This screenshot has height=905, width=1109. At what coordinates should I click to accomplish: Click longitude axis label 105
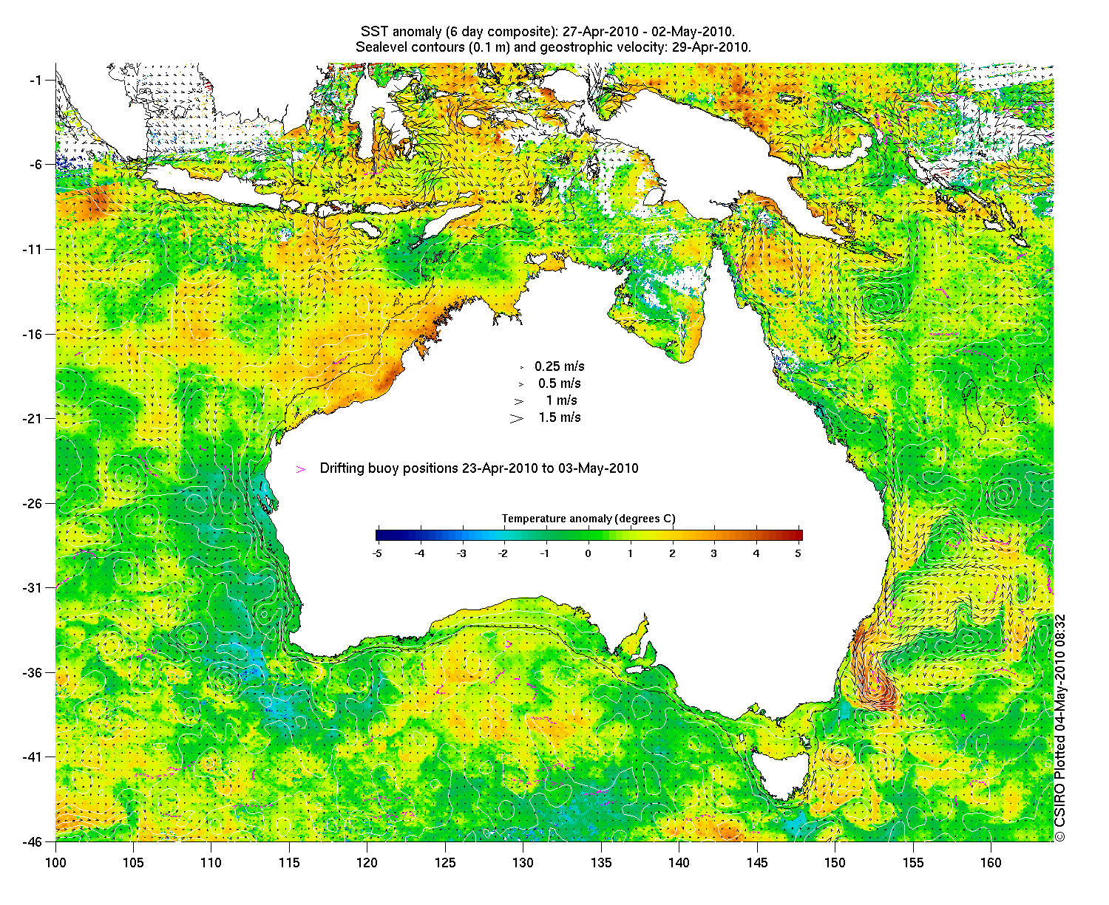(134, 862)
